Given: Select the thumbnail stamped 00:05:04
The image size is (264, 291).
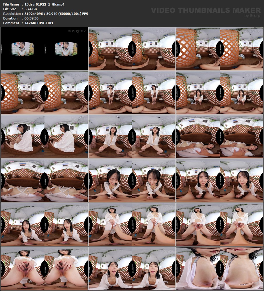Looking at the screenshot, I should (x=132, y=49).
